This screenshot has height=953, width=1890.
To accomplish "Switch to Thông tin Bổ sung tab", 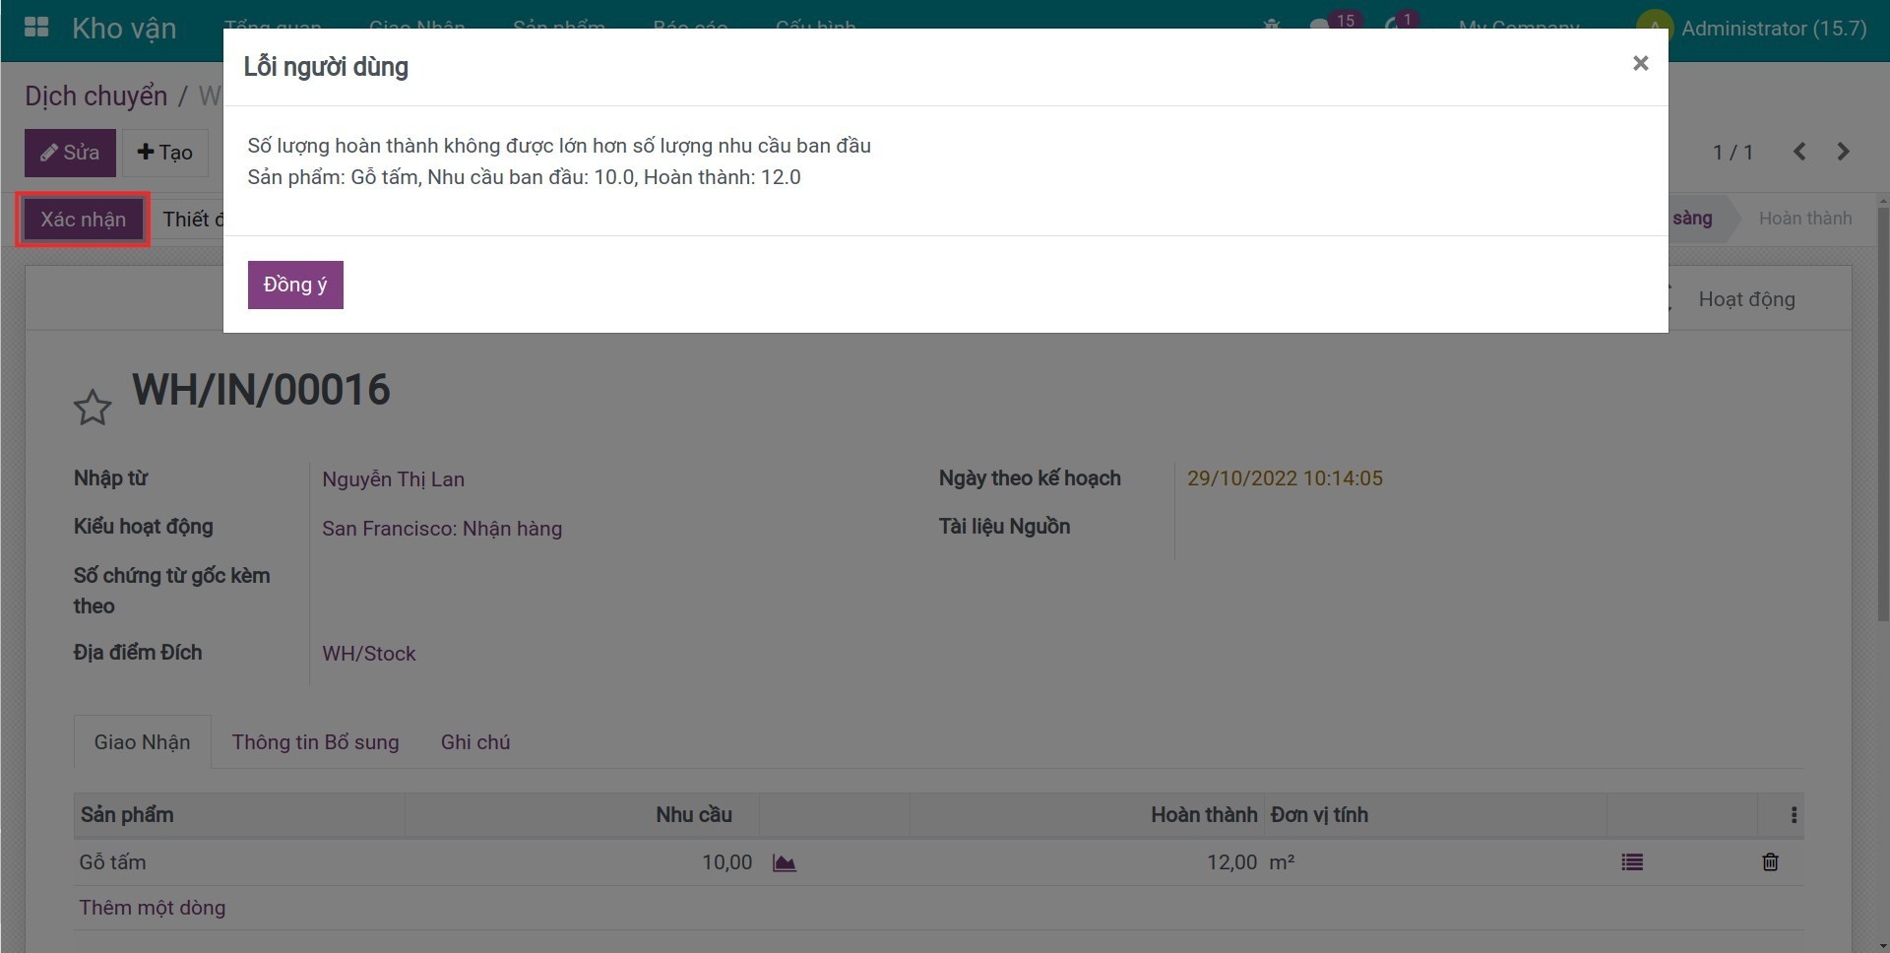I will point(315,742).
